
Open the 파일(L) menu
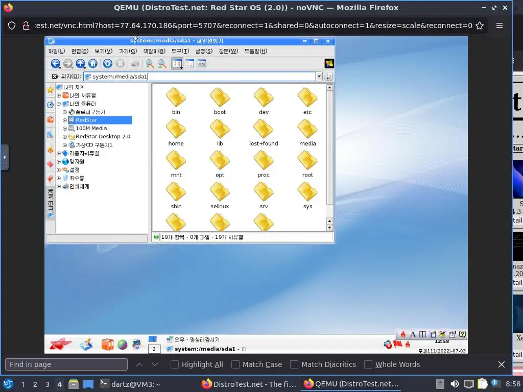point(56,51)
